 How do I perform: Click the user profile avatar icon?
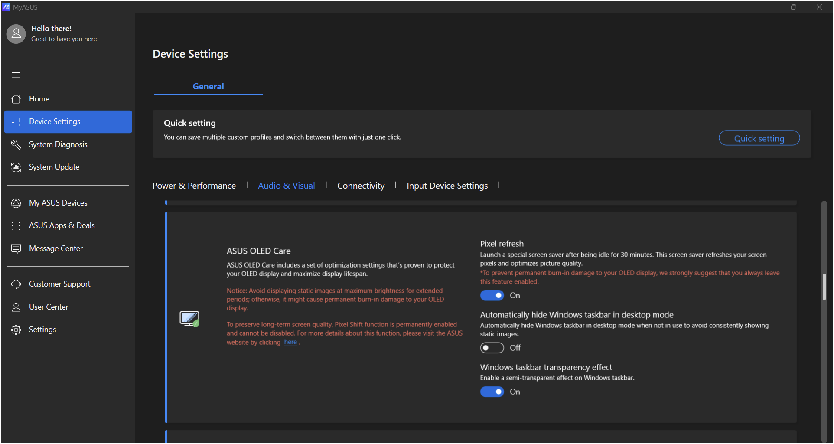16,34
